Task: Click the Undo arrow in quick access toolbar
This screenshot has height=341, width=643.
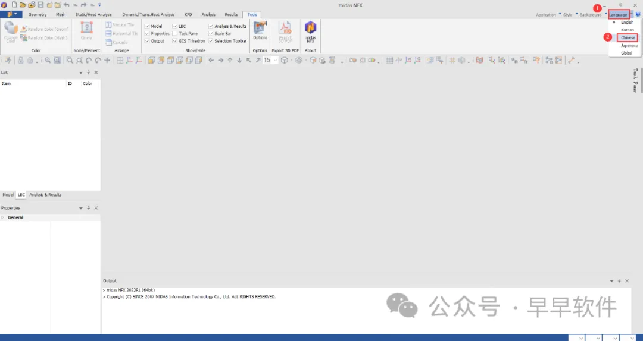Action: tap(67, 5)
